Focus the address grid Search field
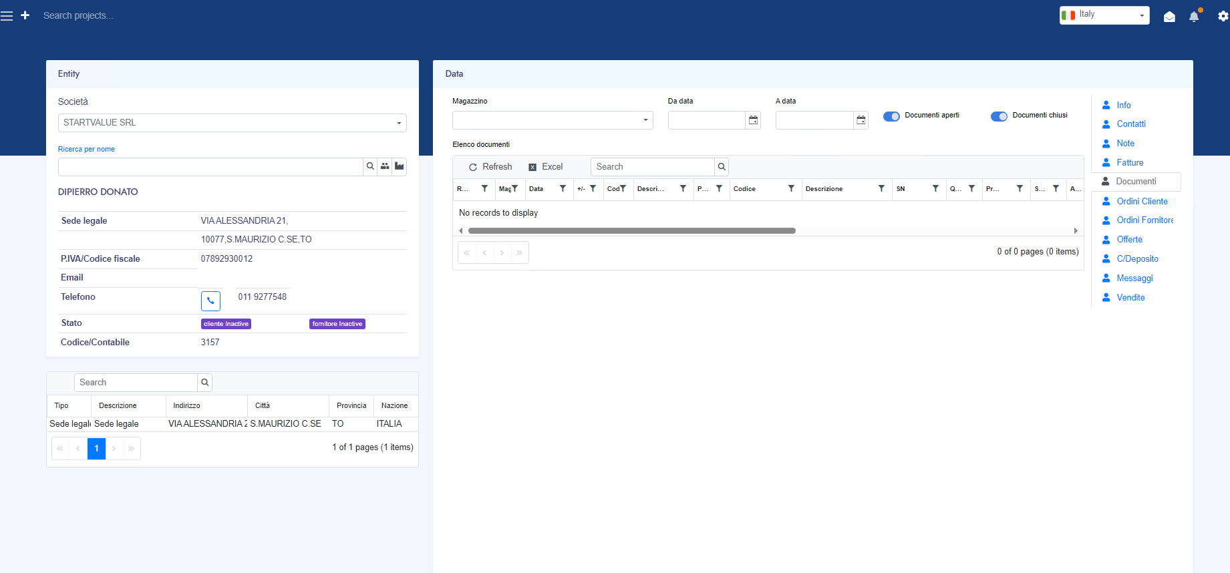1230x573 pixels. (136, 383)
